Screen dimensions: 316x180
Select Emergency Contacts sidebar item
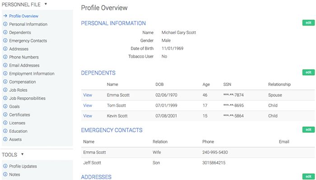click(x=28, y=41)
